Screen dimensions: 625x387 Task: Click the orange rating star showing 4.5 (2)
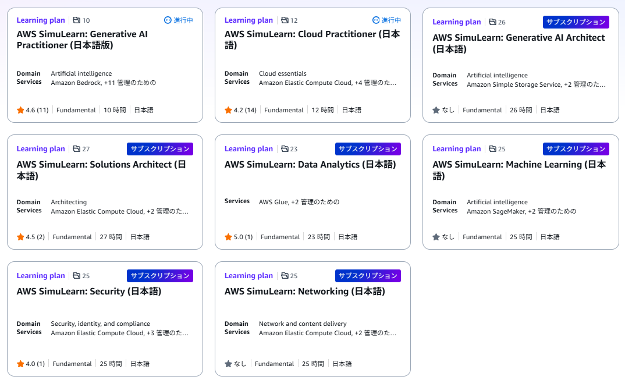pyautogui.click(x=20, y=237)
